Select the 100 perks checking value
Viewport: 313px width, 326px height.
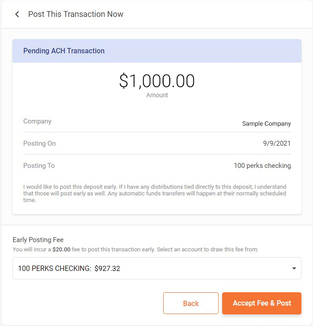262,166
